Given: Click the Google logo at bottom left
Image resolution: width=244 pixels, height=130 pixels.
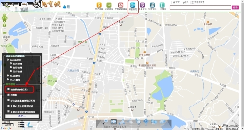Looking at the screenshot, I should coord(6,128).
